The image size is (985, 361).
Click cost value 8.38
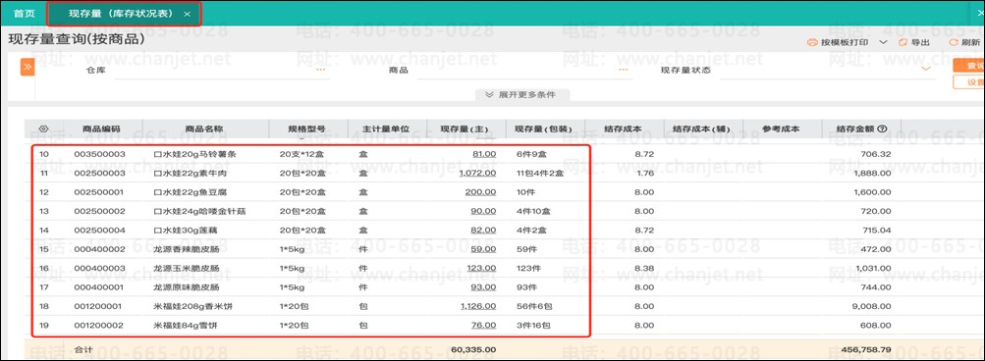(x=645, y=268)
